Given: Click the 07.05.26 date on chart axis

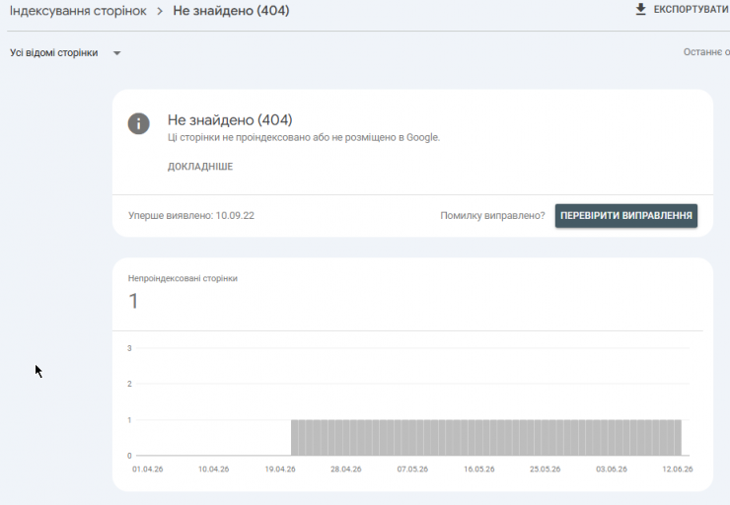Looking at the screenshot, I should click(x=412, y=469).
